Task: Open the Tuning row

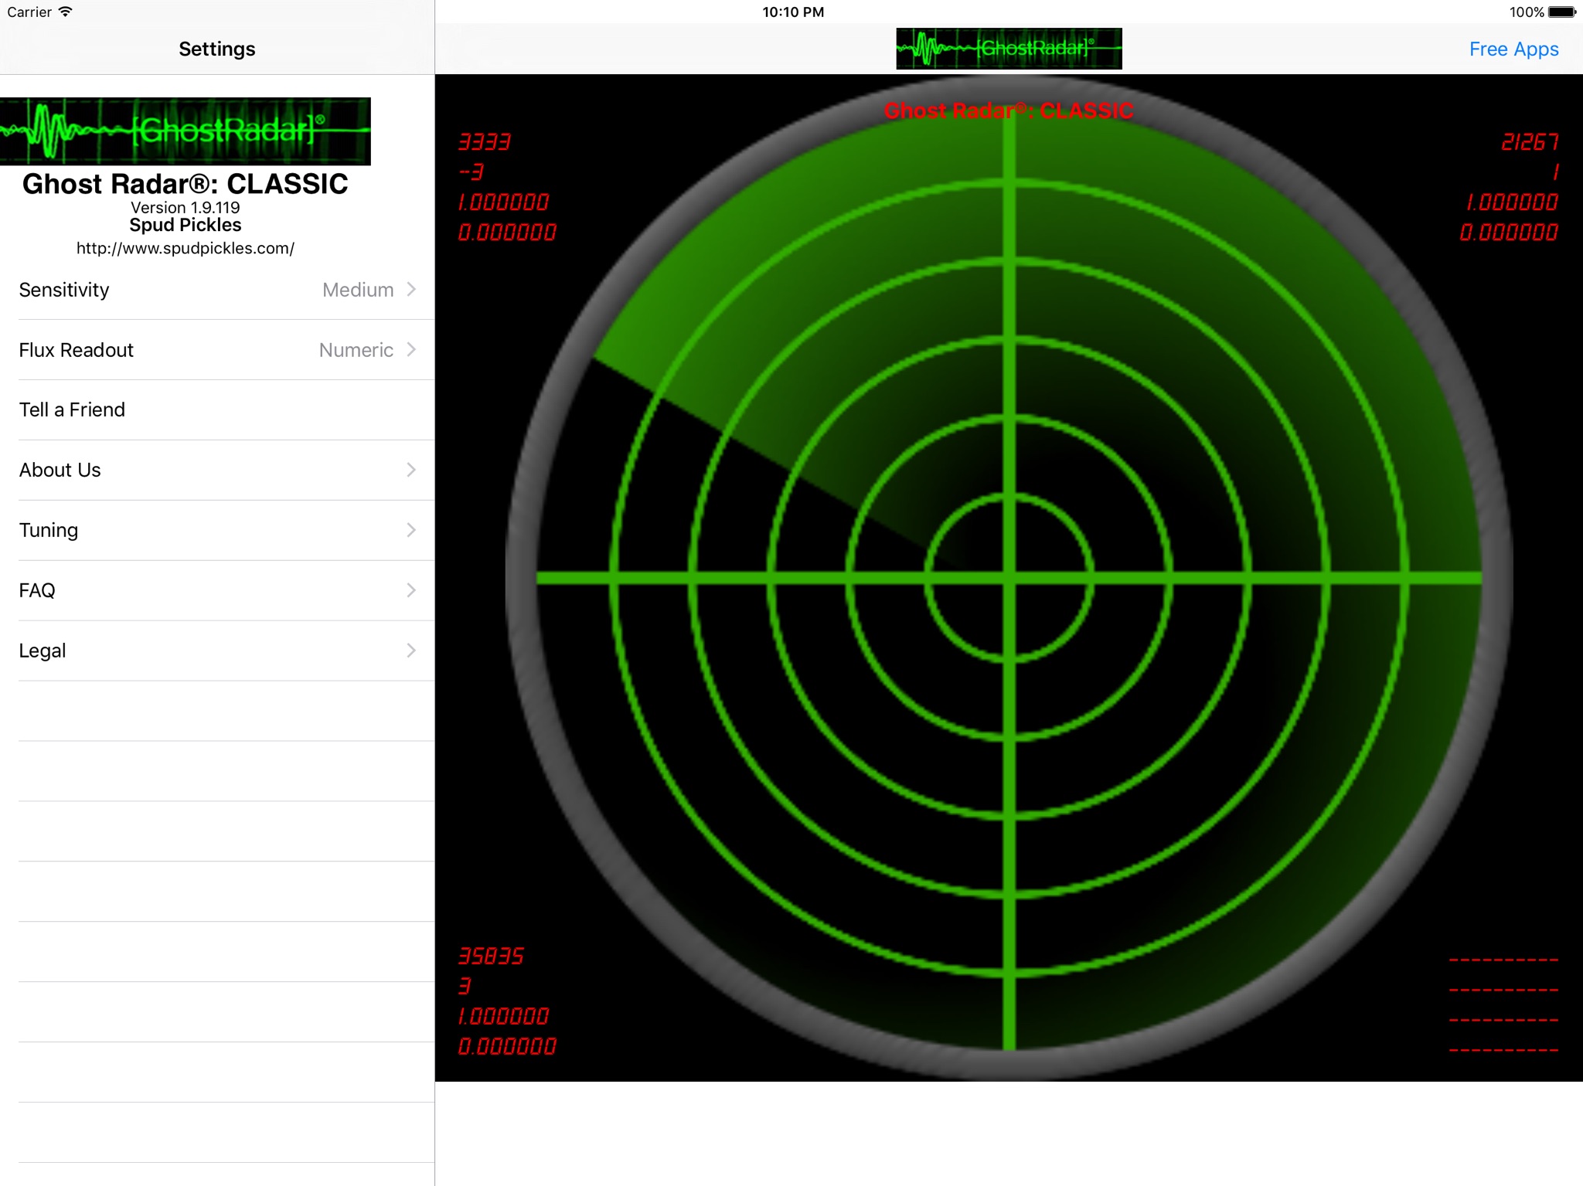Action: pos(217,531)
